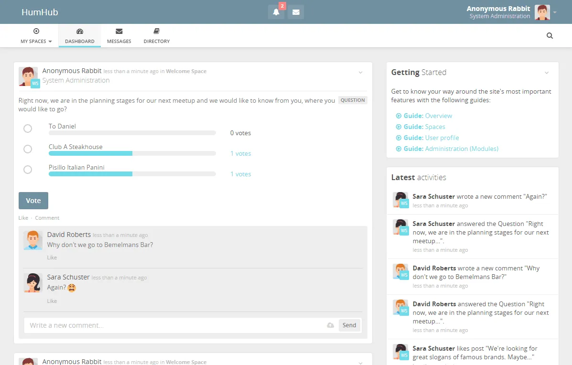The image size is (572, 365).
Task: Click Sara Schuster avatar on 'Again?' activity
Action: click(400, 199)
